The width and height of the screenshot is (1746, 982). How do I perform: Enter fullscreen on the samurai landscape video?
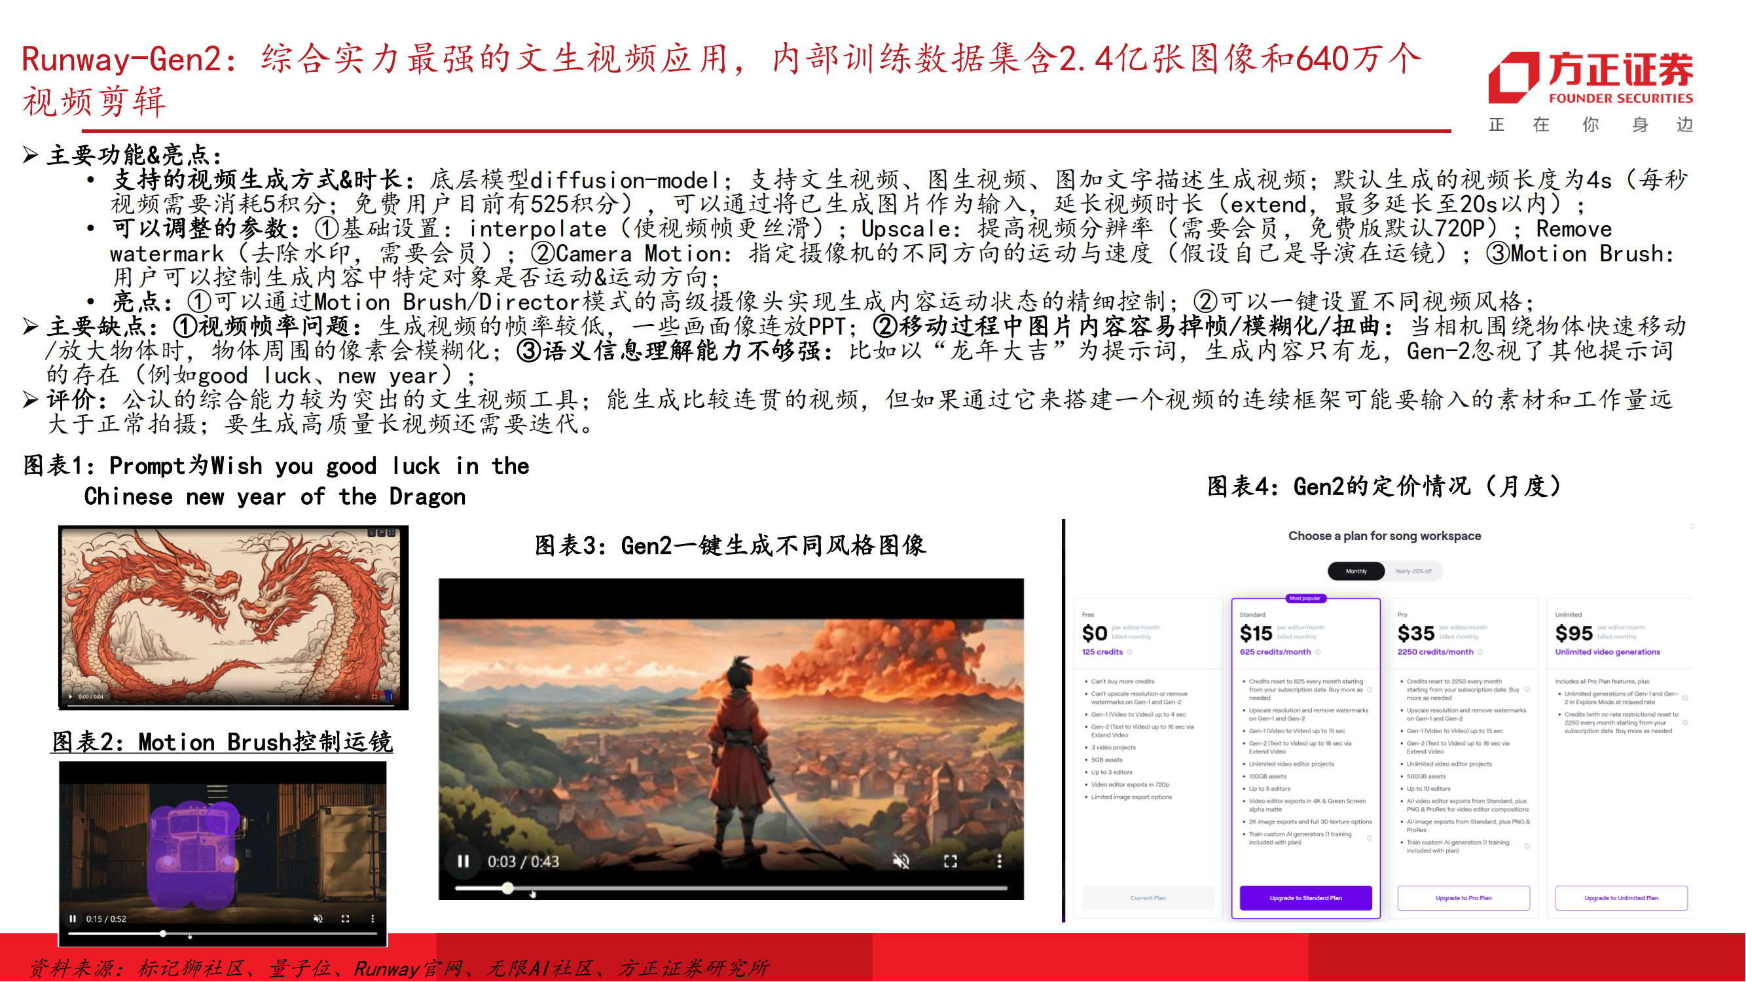click(951, 862)
